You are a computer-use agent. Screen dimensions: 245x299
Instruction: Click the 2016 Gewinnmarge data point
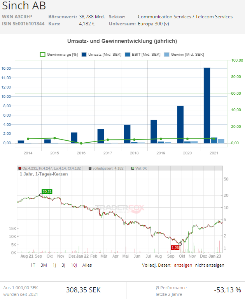(81, 143)
